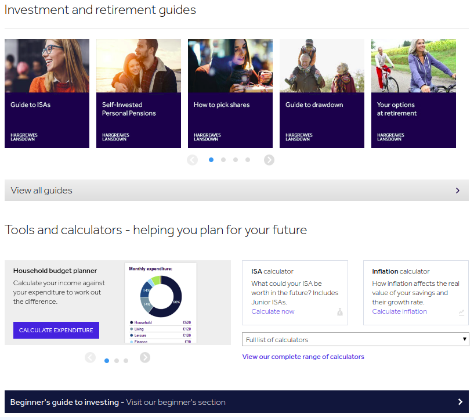Select third dot in calculators carousel pagination

126,361
